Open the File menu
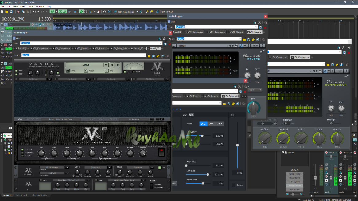Viewport: 358px width, 201px height. [2, 6]
